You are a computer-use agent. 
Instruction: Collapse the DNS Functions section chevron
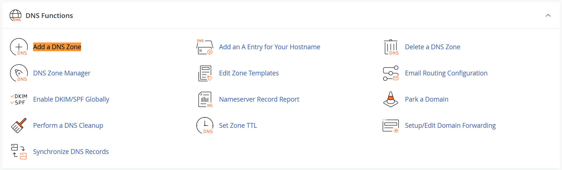[548, 15]
